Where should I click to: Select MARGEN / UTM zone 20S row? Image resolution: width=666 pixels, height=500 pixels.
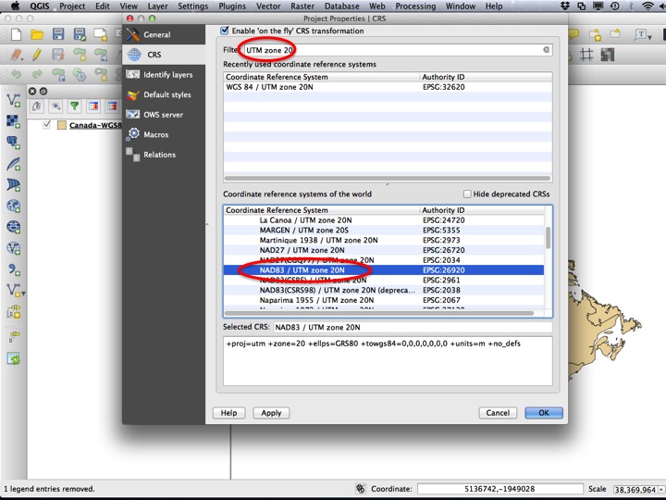(384, 230)
